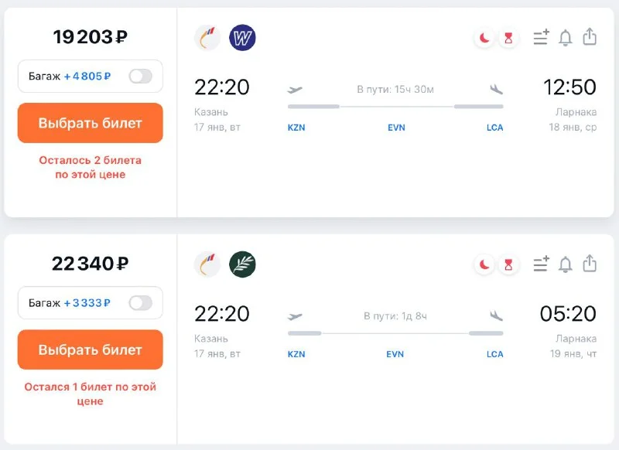Enable the baggage toggle for +3 333 ₽

[x=141, y=303]
